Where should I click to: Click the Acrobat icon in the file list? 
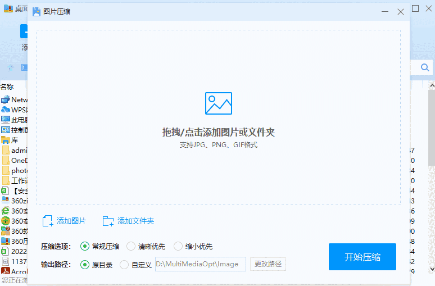[x=5, y=271]
